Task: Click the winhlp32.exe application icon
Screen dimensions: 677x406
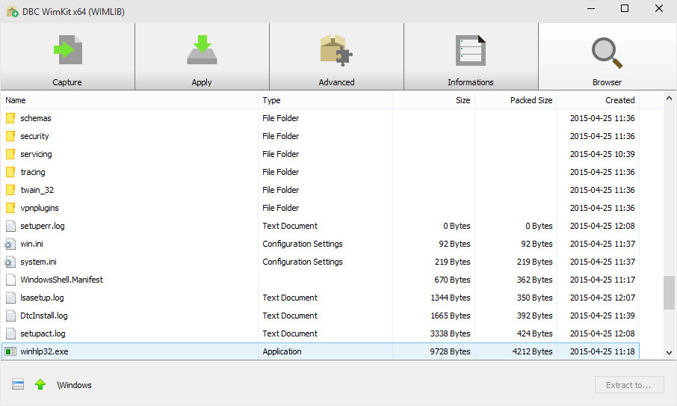Action: pyautogui.click(x=10, y=351)
